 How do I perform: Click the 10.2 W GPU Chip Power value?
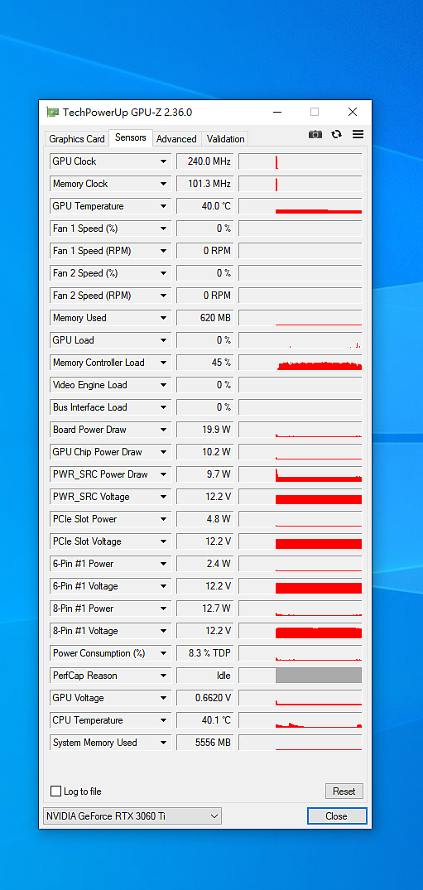coord(205,452)
